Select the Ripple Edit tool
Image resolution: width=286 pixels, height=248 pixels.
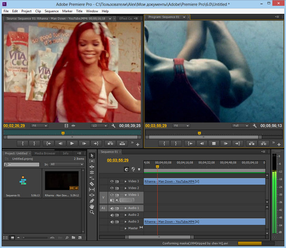pyautogui.click(x=92, y=167)
